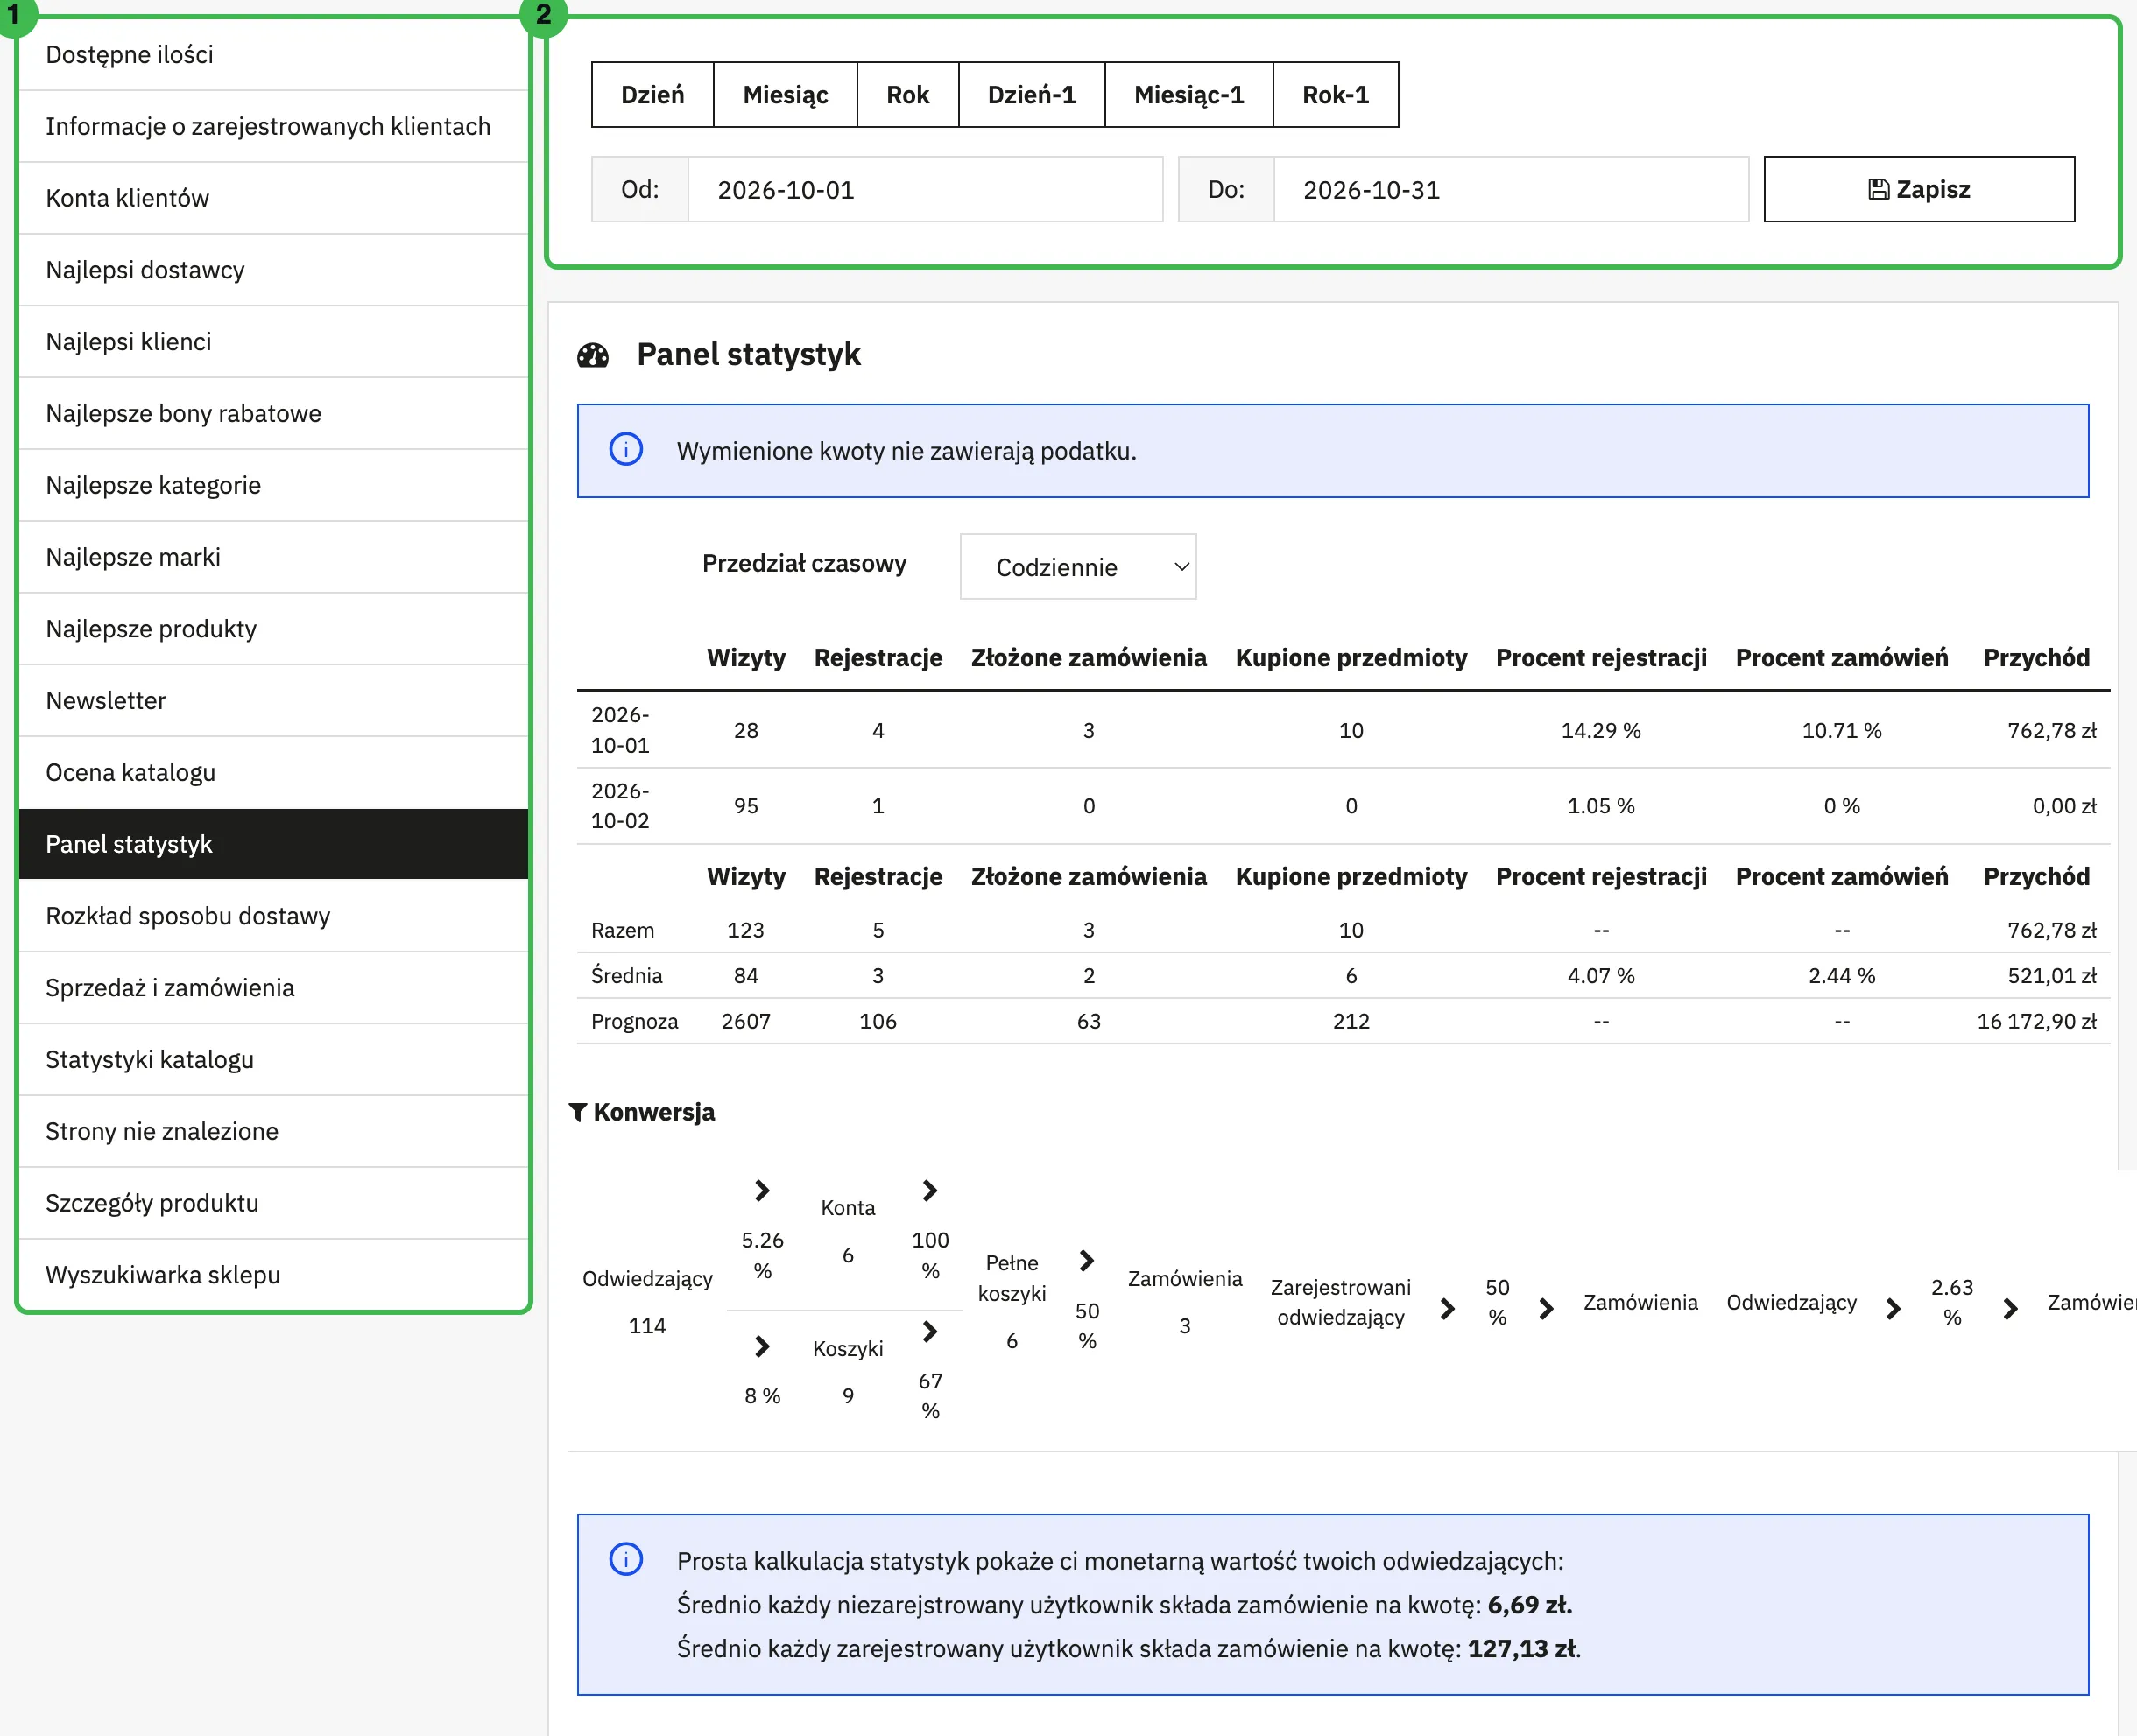The height and width of the screenshot is (1736, 2137).
Task: Open Informacje o zarejestrowanych klientach
Action: tap(273, 127)
